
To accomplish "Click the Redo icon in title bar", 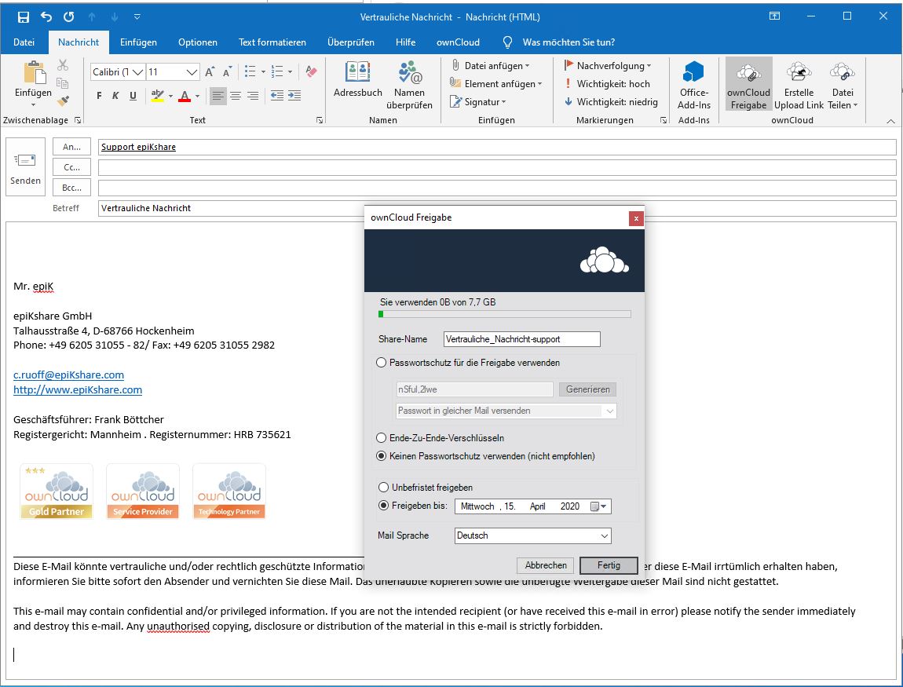I will [68, 16].
